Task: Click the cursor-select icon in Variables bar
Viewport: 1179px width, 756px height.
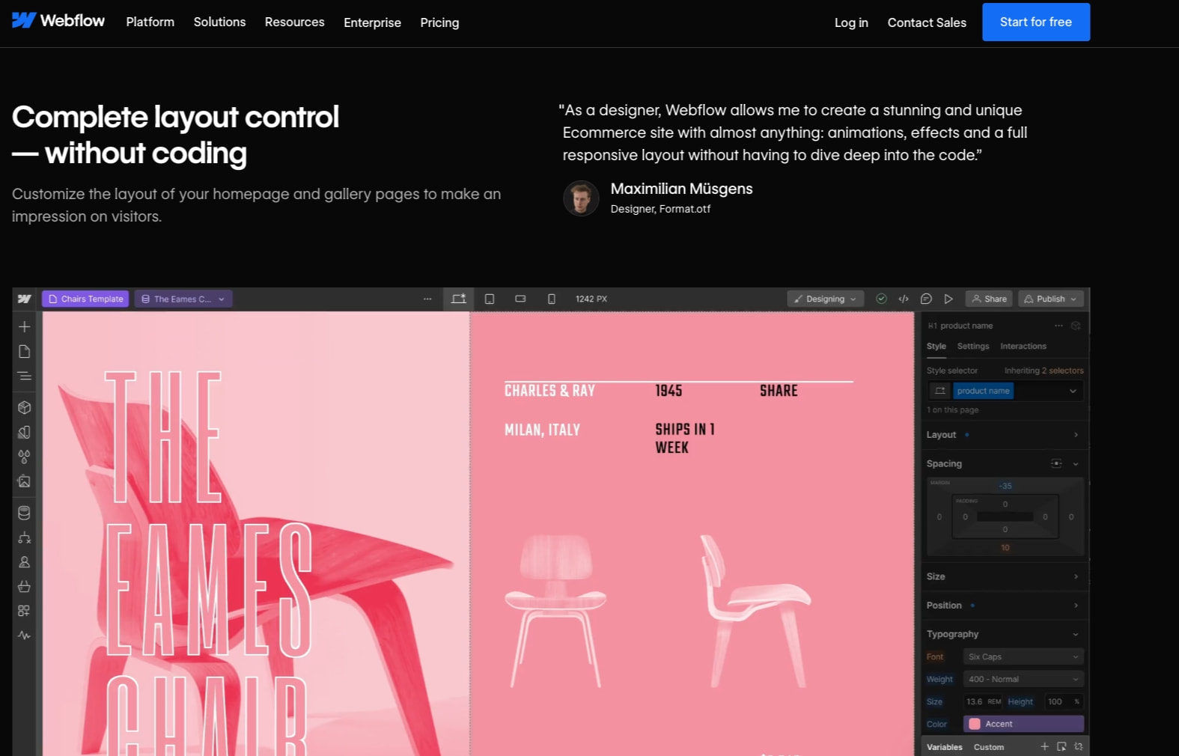Action: coord(1061,747)
